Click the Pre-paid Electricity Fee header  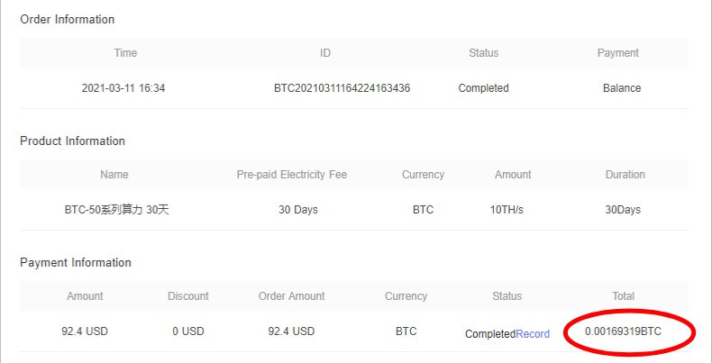291,175
